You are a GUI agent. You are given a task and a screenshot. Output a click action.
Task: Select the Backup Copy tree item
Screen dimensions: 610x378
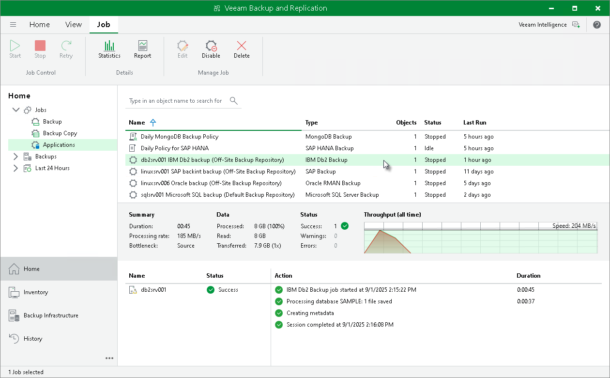point(60,133)
